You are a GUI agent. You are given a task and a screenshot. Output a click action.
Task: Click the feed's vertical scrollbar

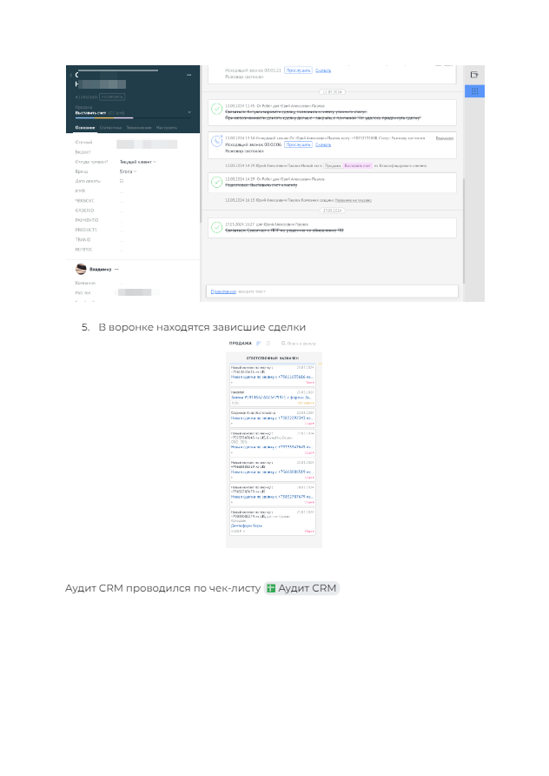[x=464, y=231]
